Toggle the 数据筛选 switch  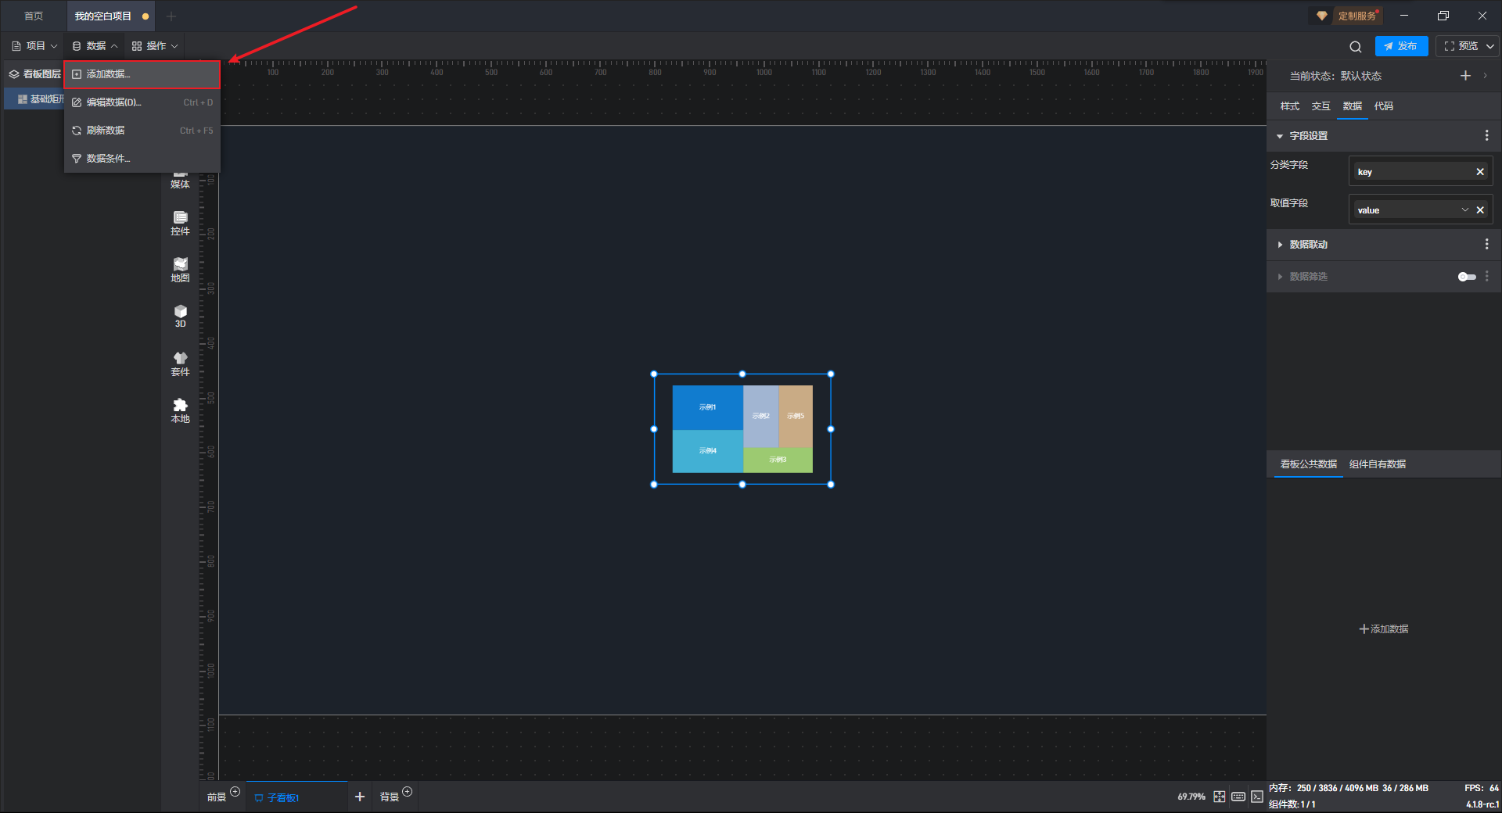(1466, 277)
